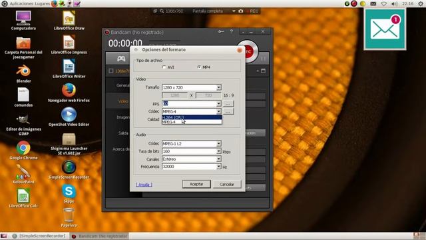Viewport: 426px width, 240px height.
Task: Select General tab in Bandicam sidebar
Action: pos(122,85)
